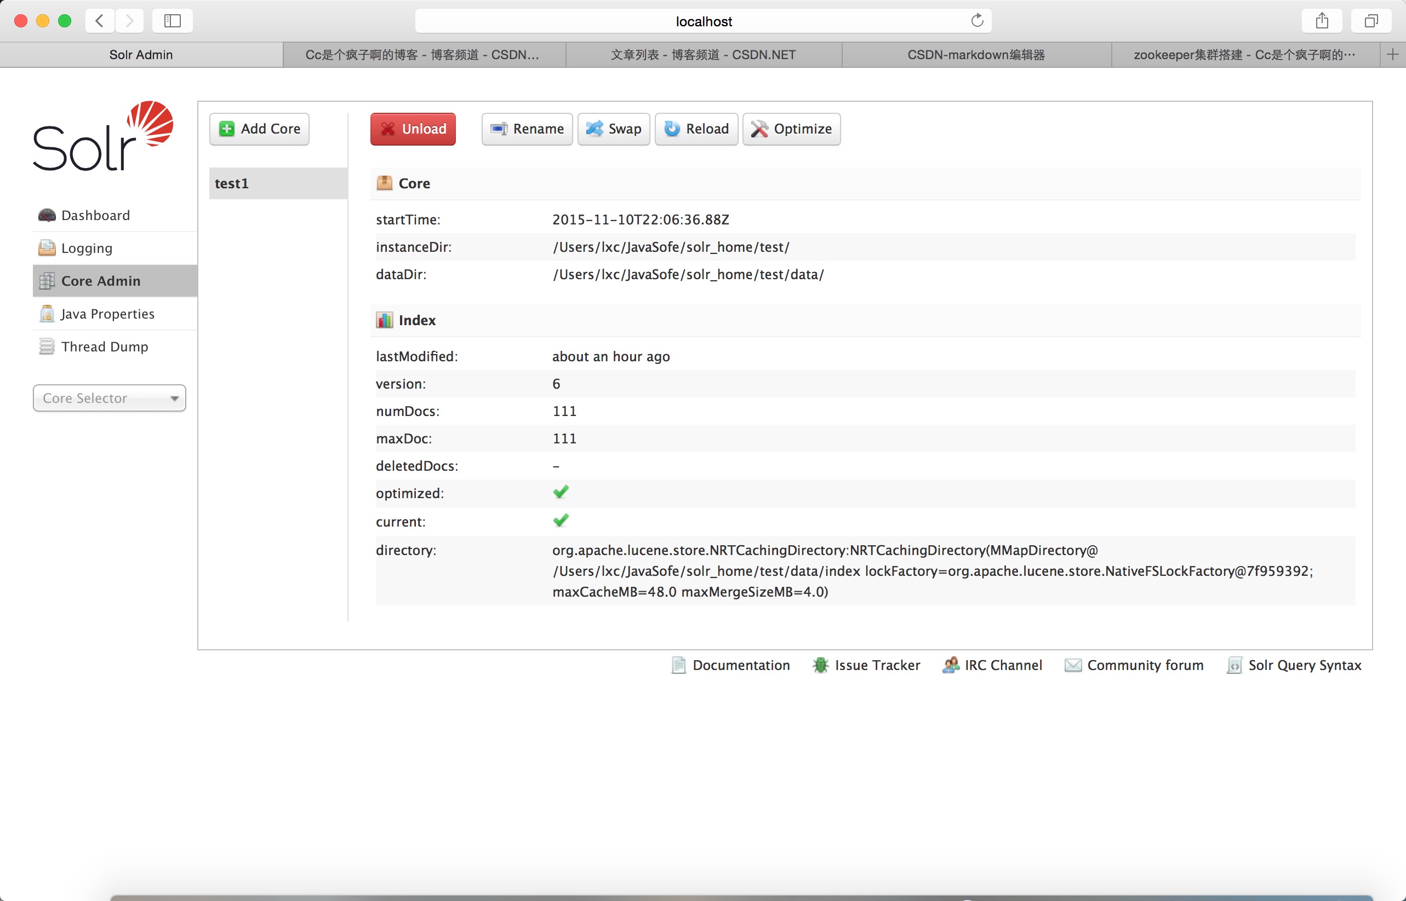Go forward in browser history
Screen dimensions: 1406x901
129,21
